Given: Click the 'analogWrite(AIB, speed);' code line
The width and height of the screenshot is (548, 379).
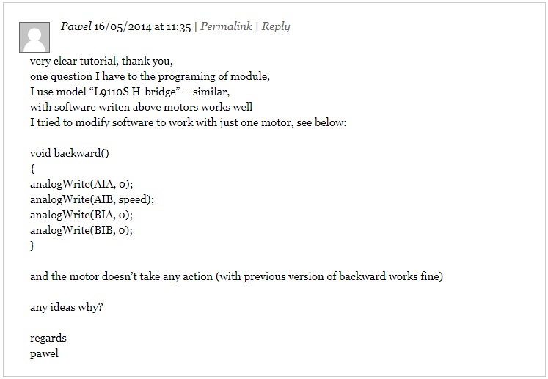Looking at the screenshot, I should pos(92,199).
